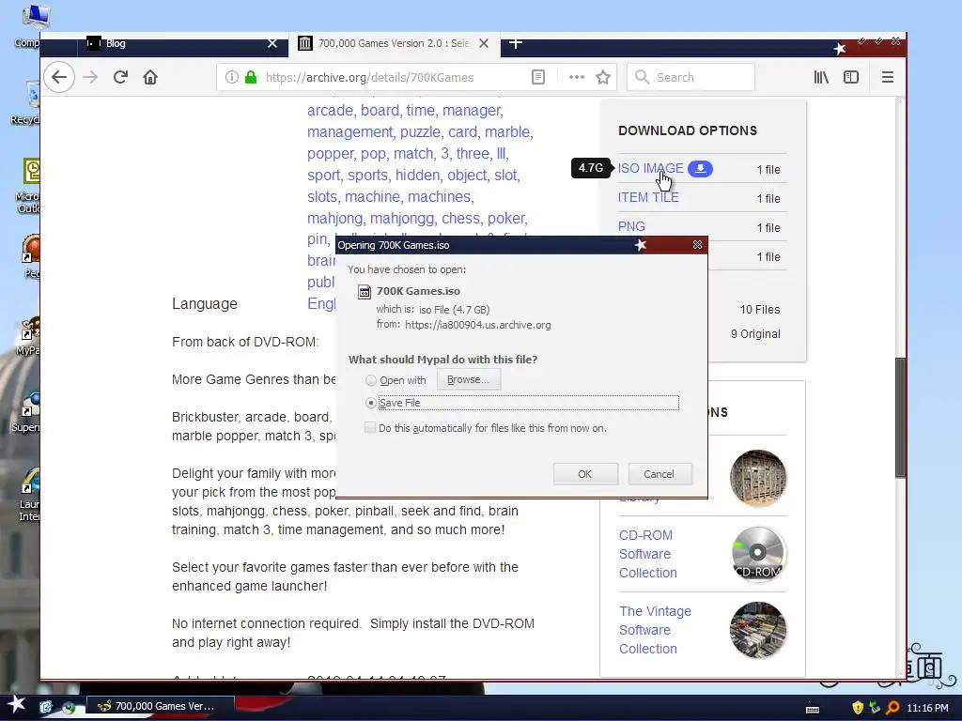Follow the hidden topic link

(x=417, y=175)
